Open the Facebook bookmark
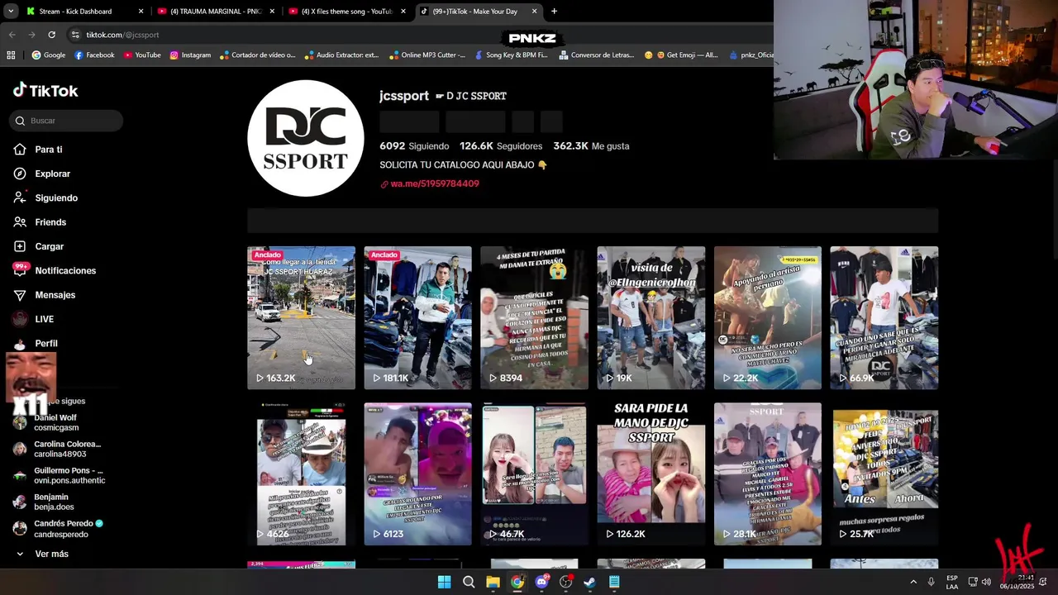Screen dimensions: 1058x595 [x=94, y=55]
